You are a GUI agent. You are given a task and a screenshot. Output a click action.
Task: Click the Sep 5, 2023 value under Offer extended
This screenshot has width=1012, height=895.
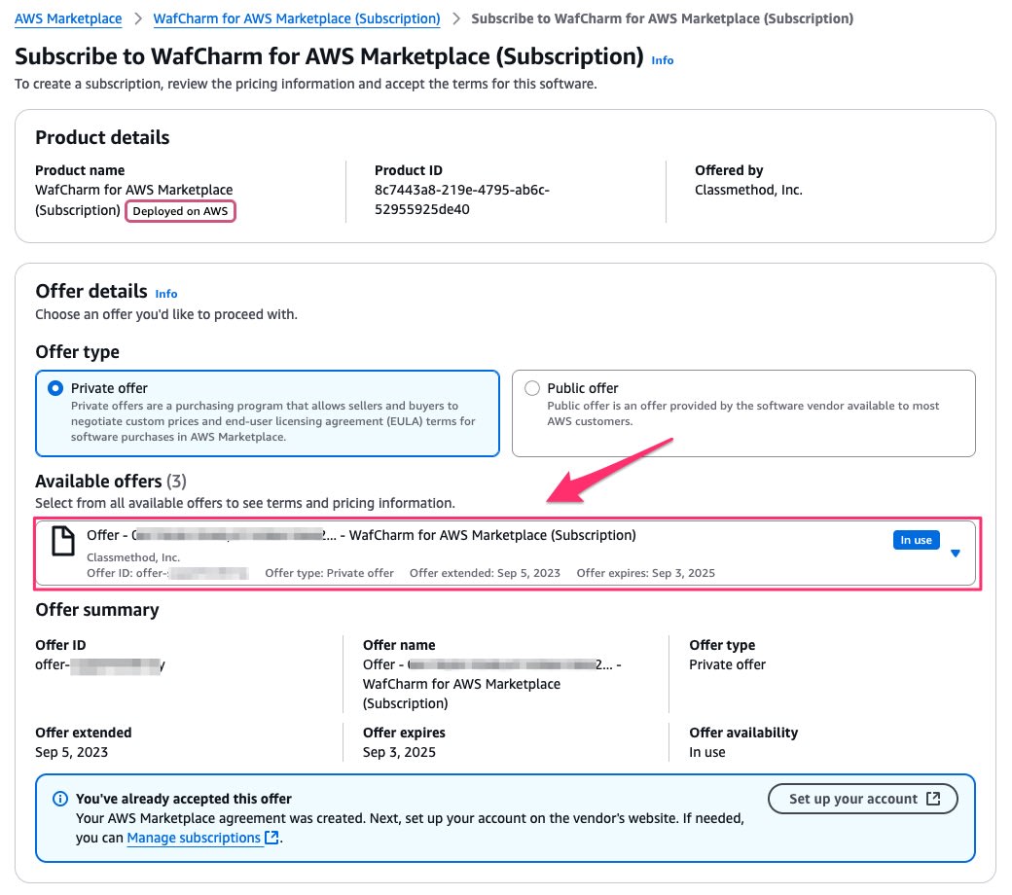[72, 752]
